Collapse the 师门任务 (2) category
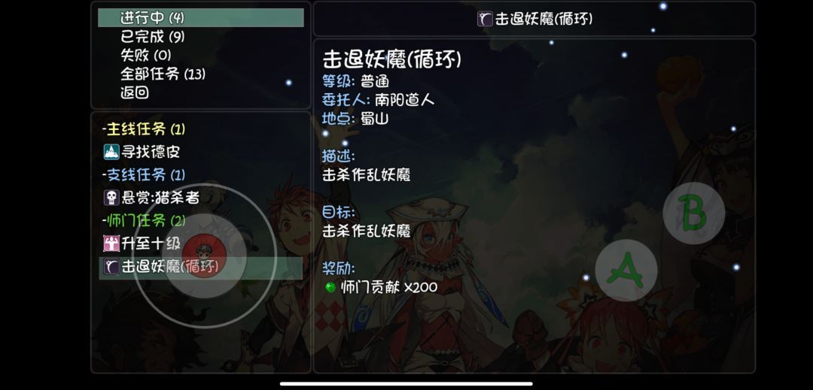 (x=144, y=220)
